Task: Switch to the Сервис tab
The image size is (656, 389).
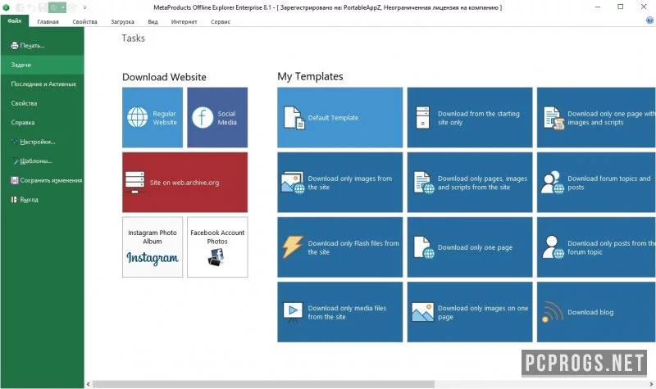Action: click(x=221, y=22)
